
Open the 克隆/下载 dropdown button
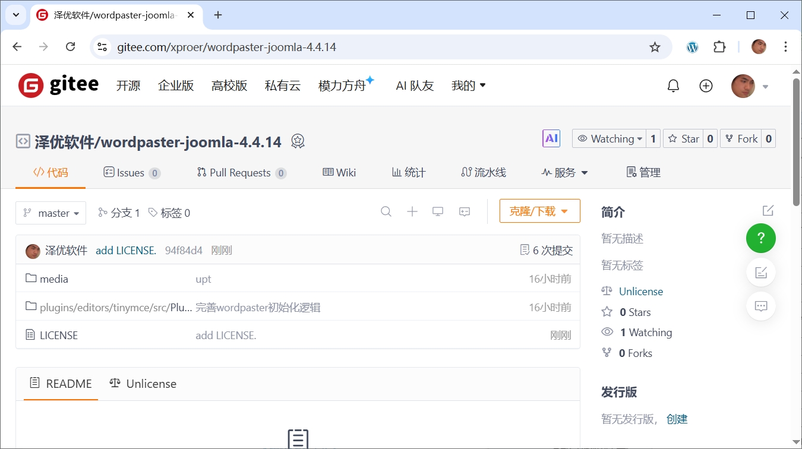pyautogui.click(x=539, y=211)
